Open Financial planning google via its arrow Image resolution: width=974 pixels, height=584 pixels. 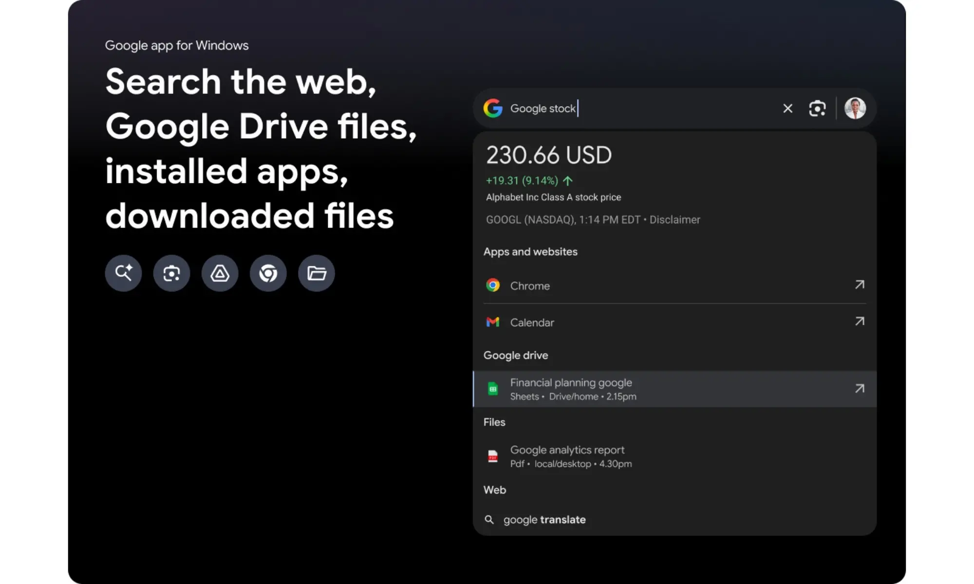pyautogui.click(x=860, y=389)
